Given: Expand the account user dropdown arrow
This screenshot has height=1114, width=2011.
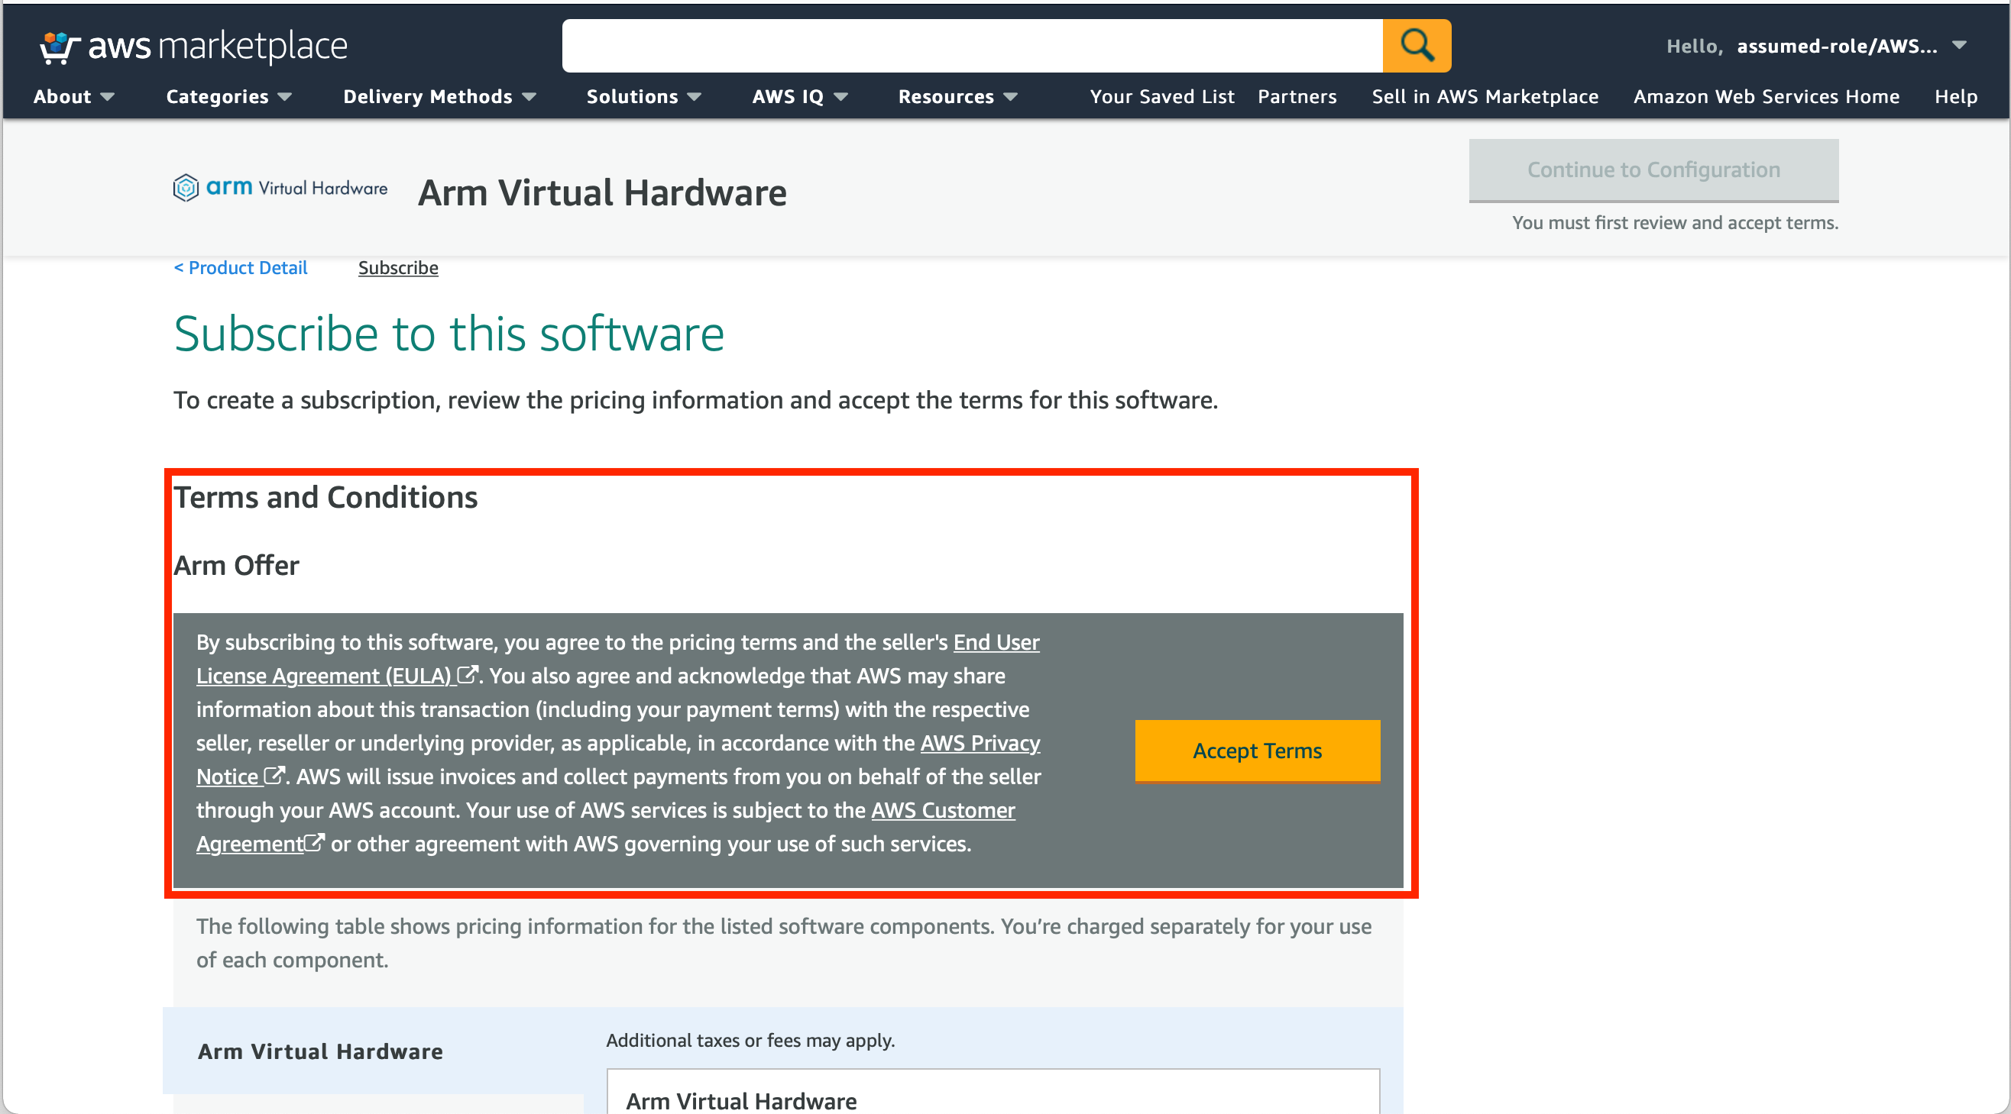Looking at the screenshot, I should pos(1959,45).
